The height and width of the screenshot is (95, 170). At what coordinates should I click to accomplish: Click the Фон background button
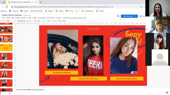[x=44, y=21]
